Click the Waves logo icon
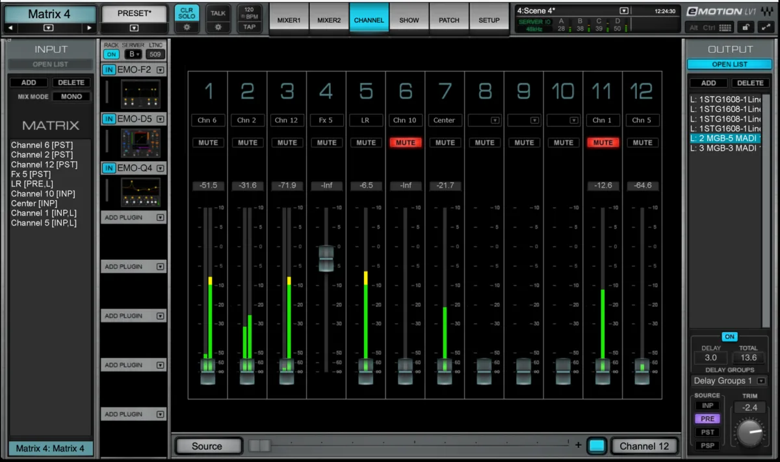The height and width of the screenshot is (462, 780). click(766, 11)
